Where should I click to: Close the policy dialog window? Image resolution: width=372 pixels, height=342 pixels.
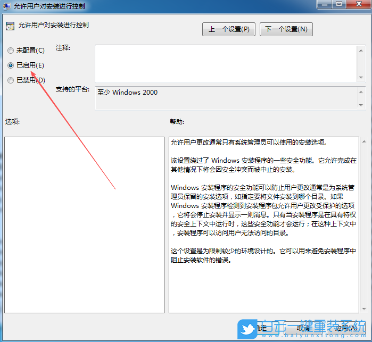pos(359,4)
